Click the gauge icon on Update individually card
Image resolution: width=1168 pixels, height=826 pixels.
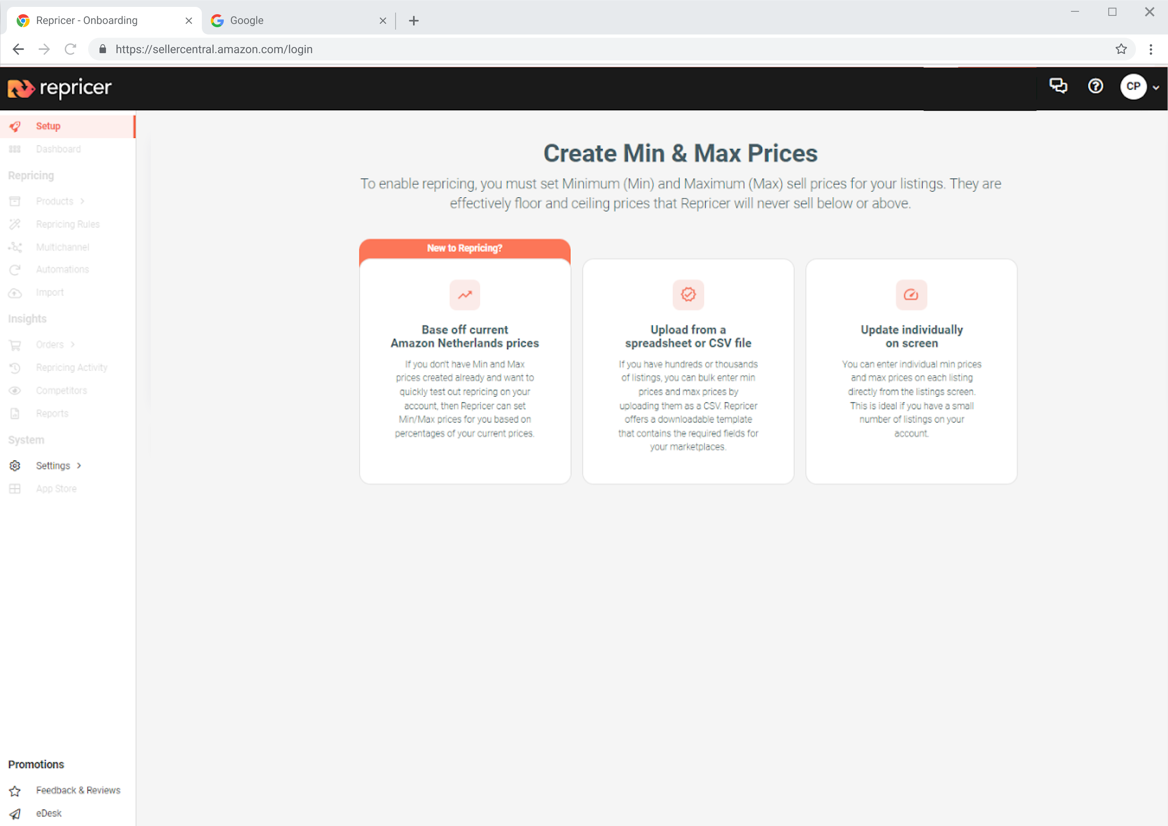pyautogui.click(x=911, y=295)
